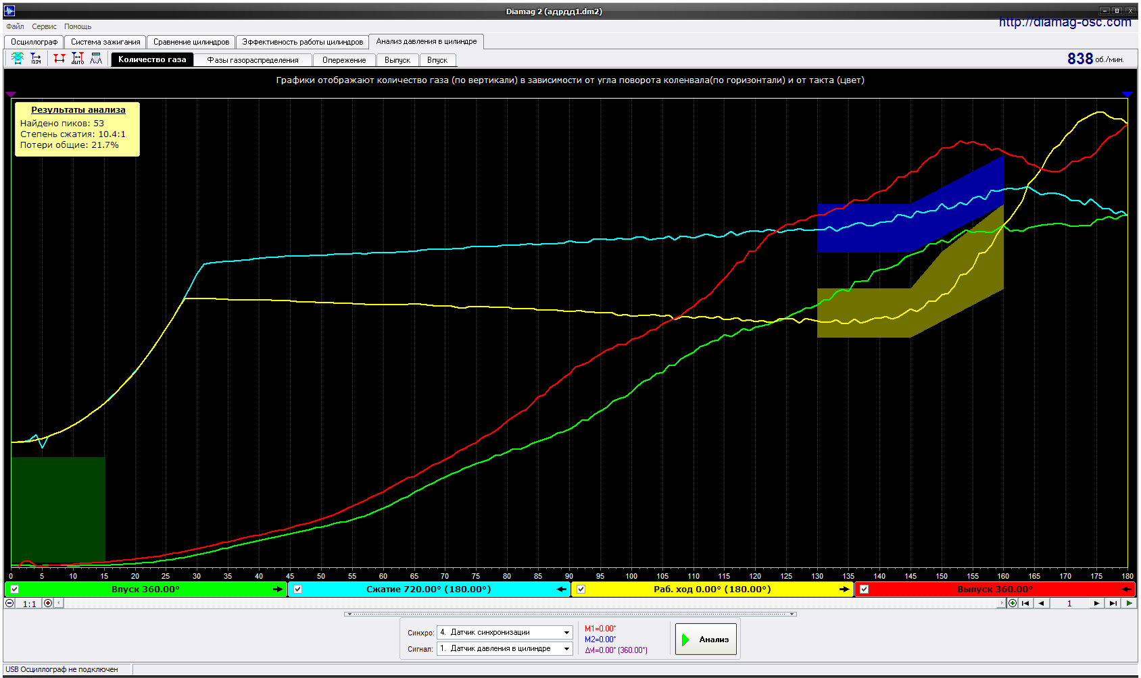Switch to Осциллограф tab
Viewport: 1141px width, 678px height.
click(x=34, y=42)
